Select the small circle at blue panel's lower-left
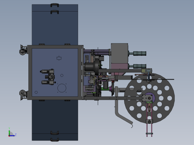The image size is (194, 145). coord(36,92)
